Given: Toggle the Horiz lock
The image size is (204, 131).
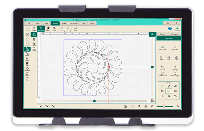Looking at the screenshot, I should [x=27, y=74].
